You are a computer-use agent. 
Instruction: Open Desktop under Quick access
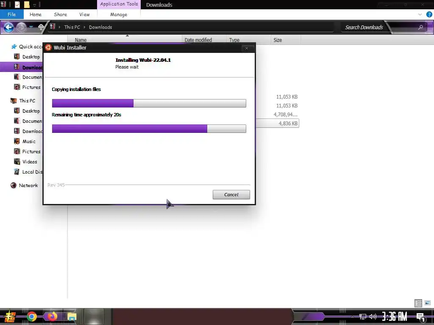coord(31,57)
